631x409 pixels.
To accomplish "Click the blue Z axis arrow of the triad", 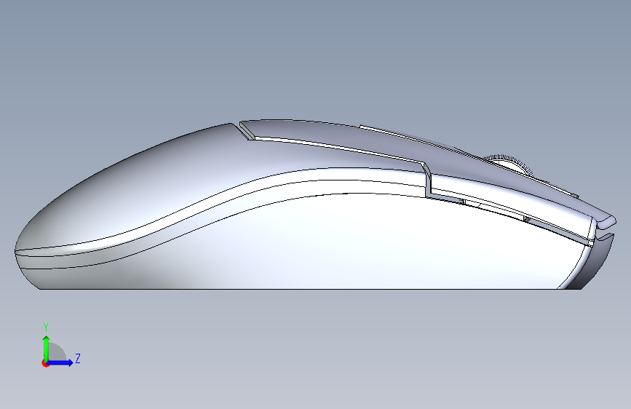I will tap(60, 362).
